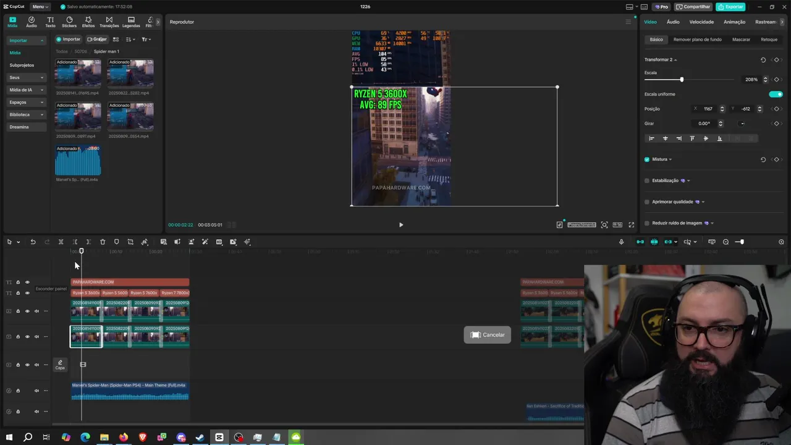This screenshot has width=791, height=445.
Task: Click the Compartilhar button
Action: pyautogui.click(x=693, y=7)
